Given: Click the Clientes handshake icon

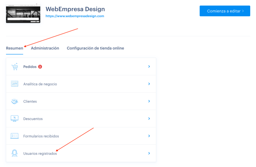Looking at the screenshot, I should pyautogui.click(x=14, y=101).
